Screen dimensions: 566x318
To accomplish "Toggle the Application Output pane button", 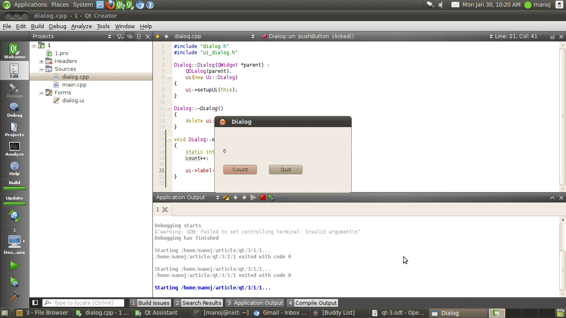I will (x=254, y=303).
